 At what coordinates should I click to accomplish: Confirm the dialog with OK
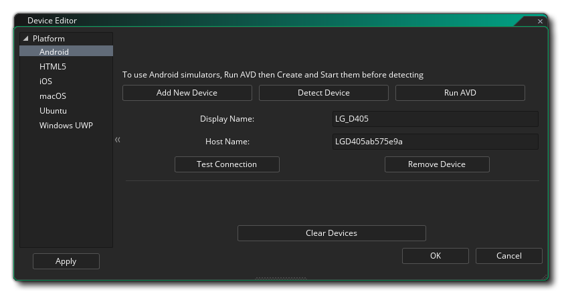pyautogui.click(x=435, y=256)
